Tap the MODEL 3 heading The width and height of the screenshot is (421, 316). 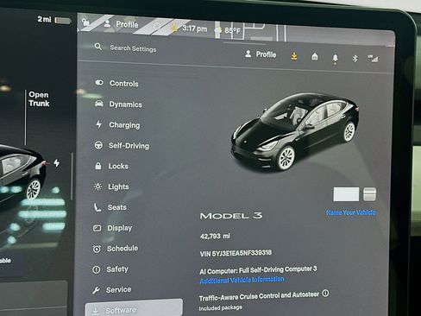tap(231, 216)
